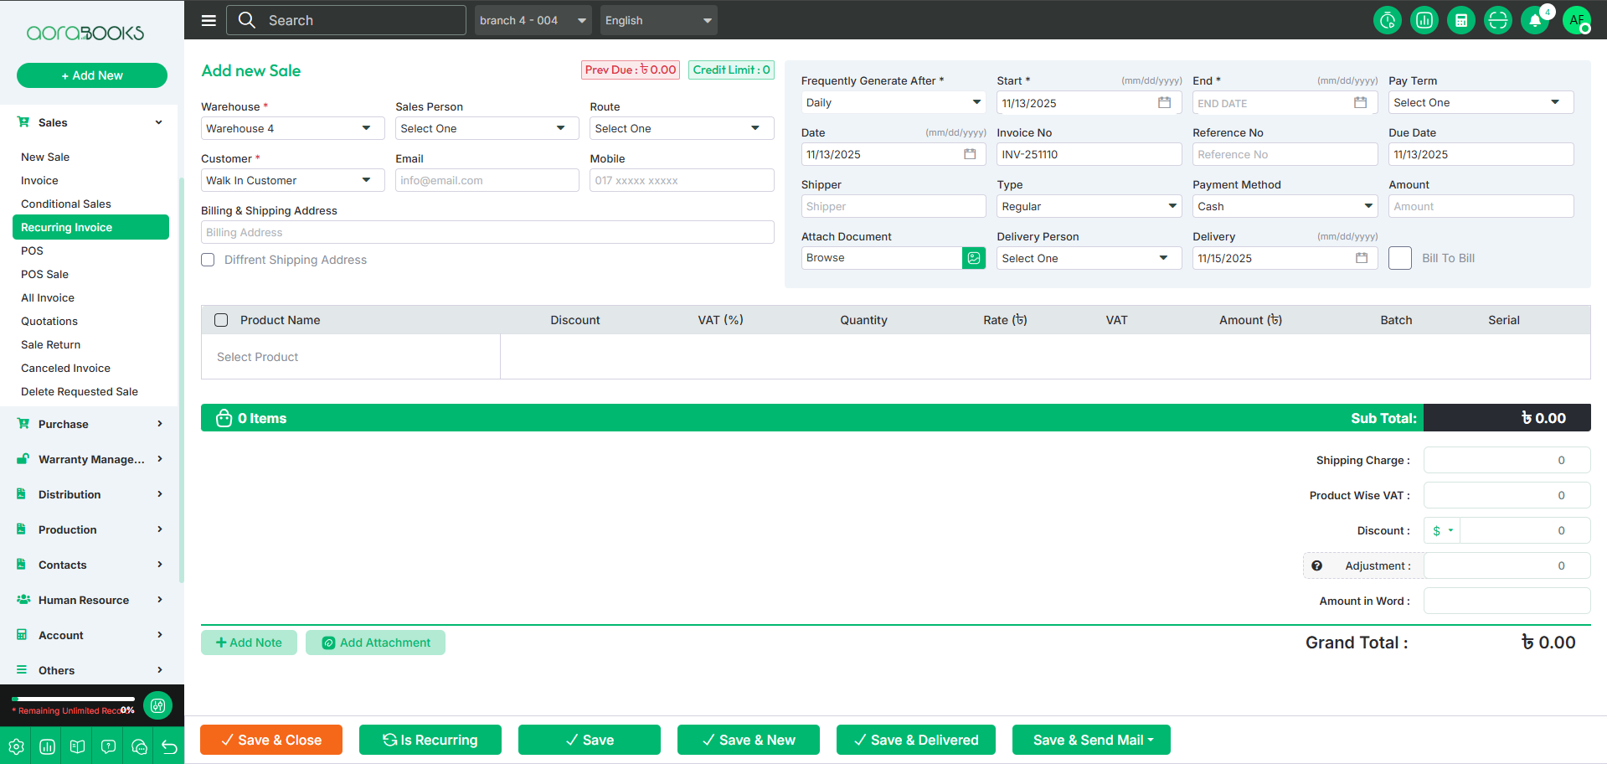Tick the Bill To Bill checkbox

click(x=1399, y=258)
